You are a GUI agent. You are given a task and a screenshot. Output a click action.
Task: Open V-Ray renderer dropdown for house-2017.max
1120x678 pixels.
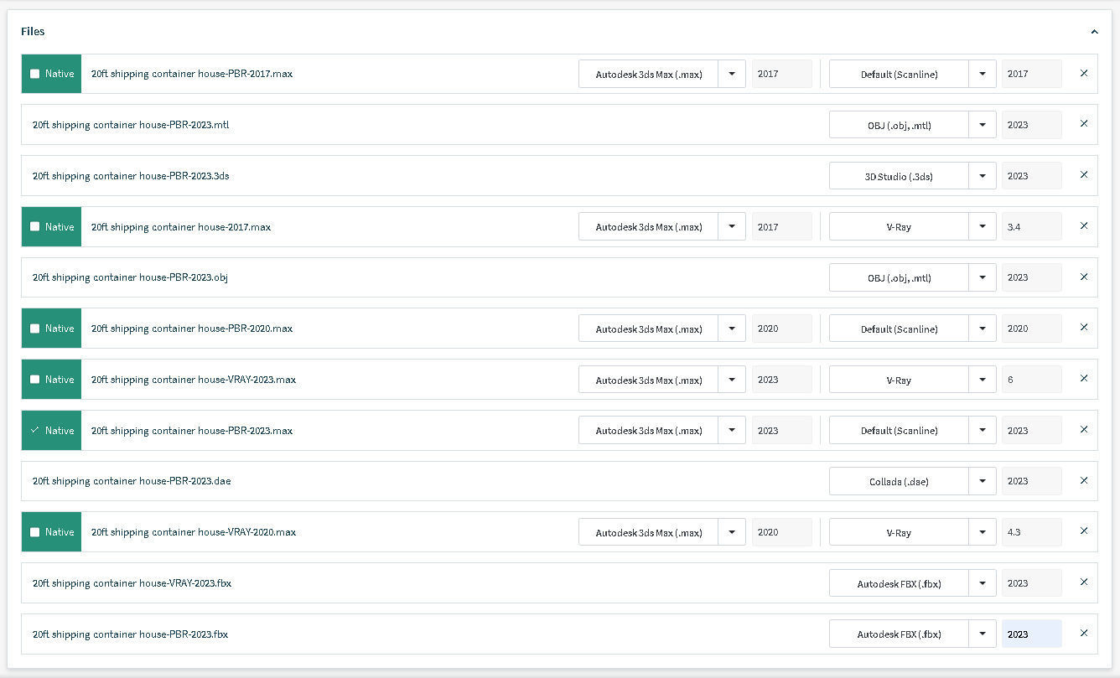(x=982, y=227)
